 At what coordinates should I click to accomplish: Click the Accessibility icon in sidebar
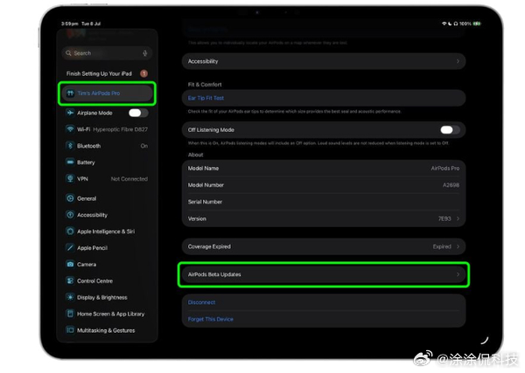(x=70, y=215)
